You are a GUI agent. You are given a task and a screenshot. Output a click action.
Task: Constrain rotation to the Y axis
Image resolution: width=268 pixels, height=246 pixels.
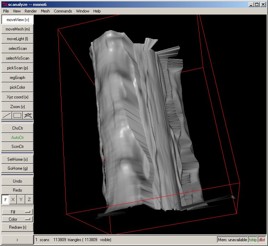21,200
